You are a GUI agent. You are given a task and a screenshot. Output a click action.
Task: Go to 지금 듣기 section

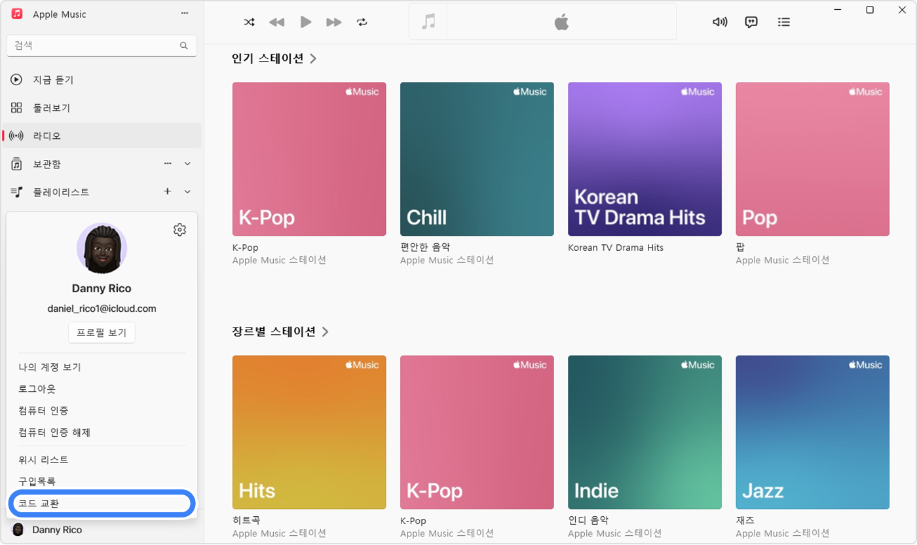[x=102, y=80]
